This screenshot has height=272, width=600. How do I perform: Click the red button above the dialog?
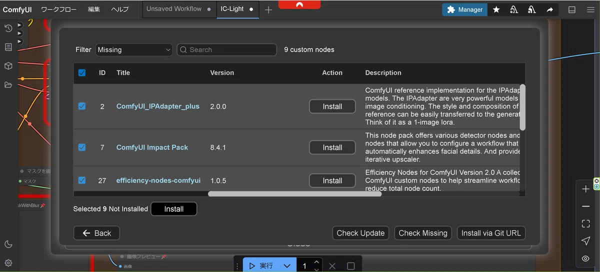pyautogui.click(x=299, y=4)
